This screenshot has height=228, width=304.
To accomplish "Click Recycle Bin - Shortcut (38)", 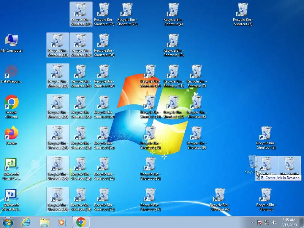I will pos(58,199).
